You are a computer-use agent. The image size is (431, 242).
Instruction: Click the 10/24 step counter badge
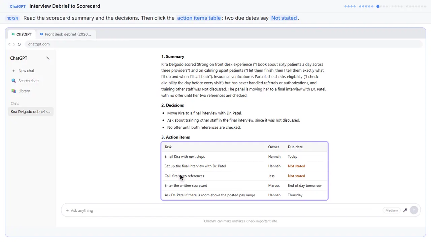[x=13, y=18]
